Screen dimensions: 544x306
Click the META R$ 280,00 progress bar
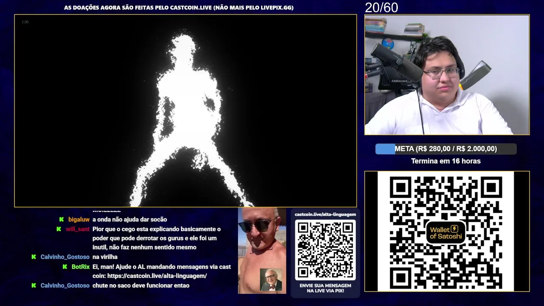tap(446, 149)
